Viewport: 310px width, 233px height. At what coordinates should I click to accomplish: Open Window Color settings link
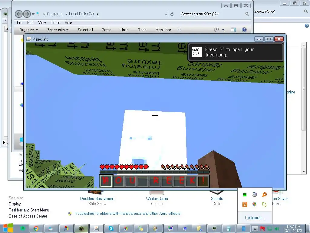(x=157, y=198)
